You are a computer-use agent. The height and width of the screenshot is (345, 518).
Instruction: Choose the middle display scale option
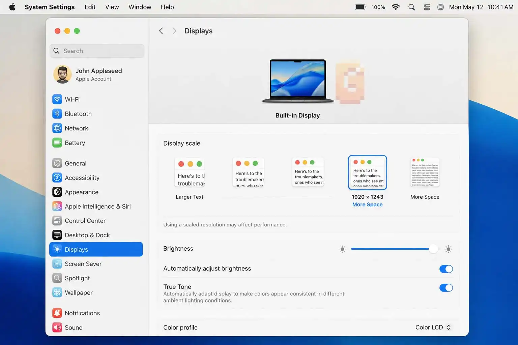[308, 172]
